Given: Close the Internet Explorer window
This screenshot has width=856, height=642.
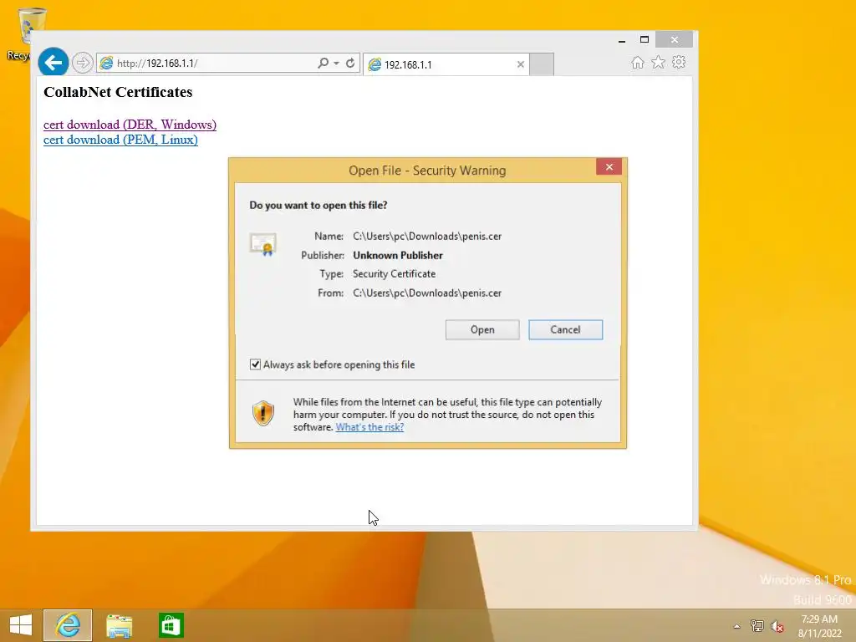Looking at the screenshot, I should (x=675, y=40).
